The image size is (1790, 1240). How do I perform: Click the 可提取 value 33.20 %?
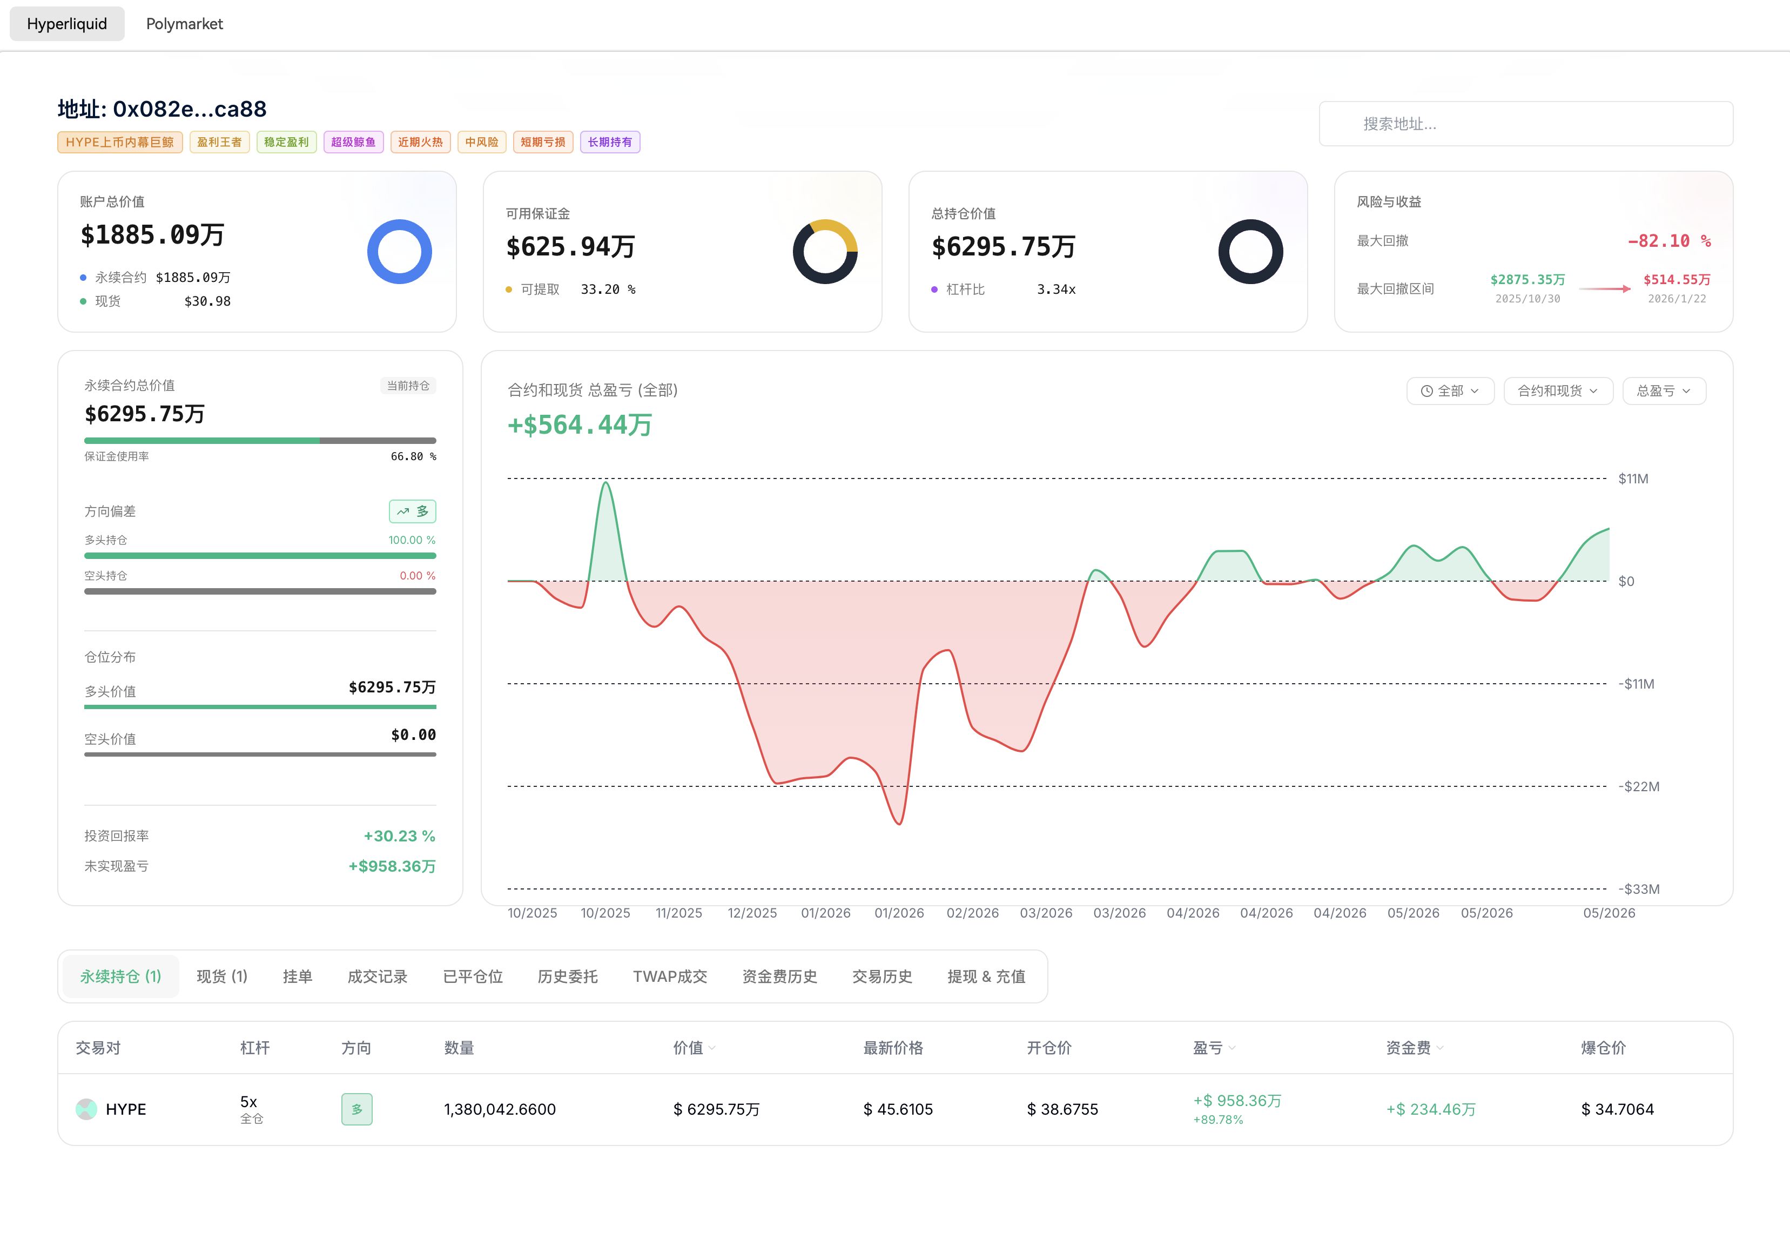pyautogui.click(x=608, y=289)
